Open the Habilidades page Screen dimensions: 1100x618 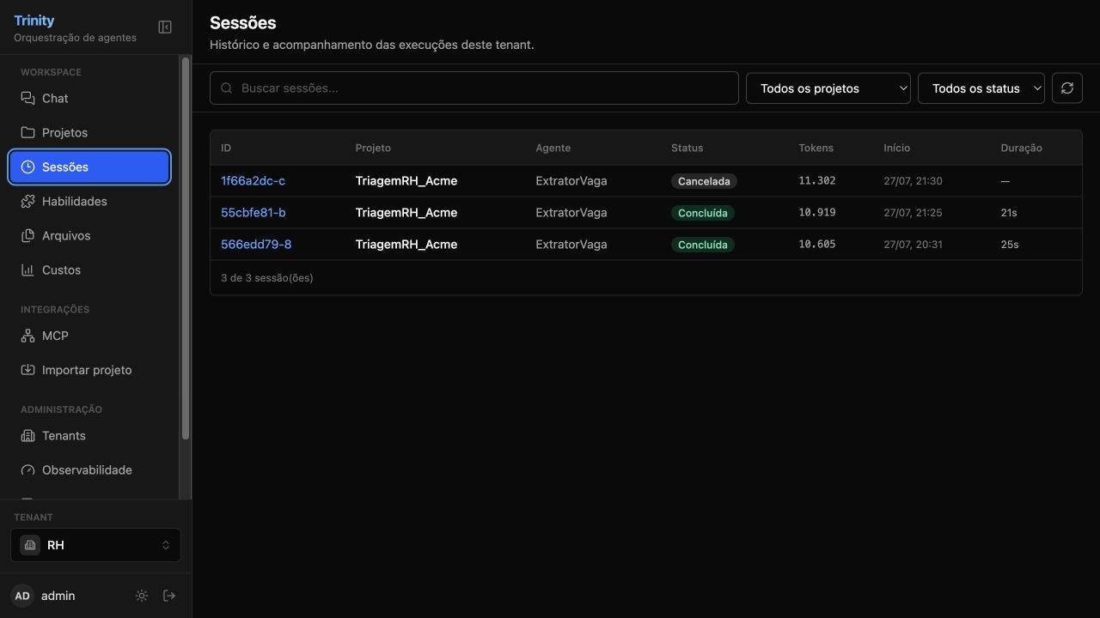(89, 202)
